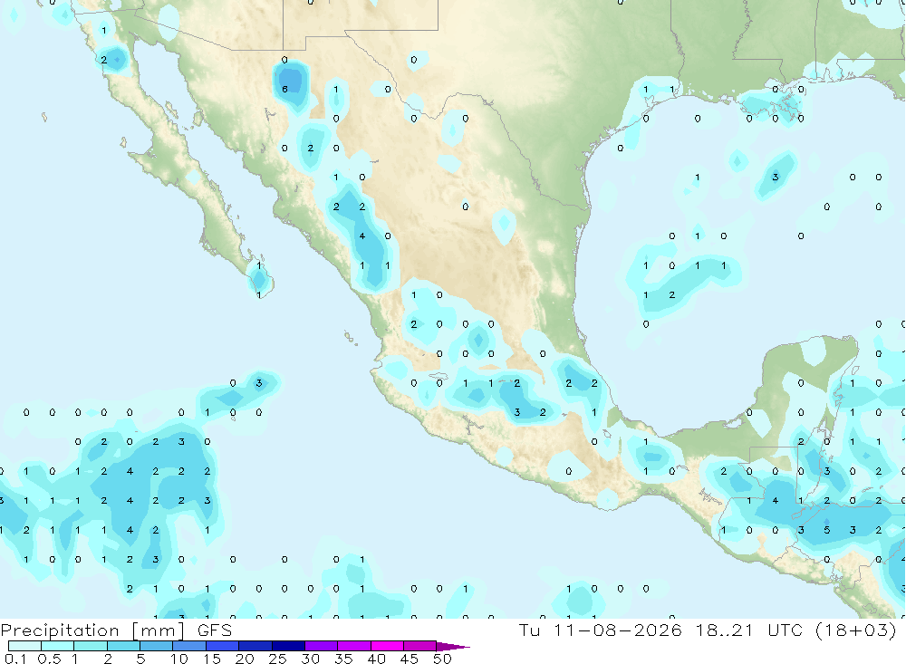Viewport: 906px width, 664px height.
Task: Click the '(18+03)' forecast offset text
Action: click(x=856, y=630)
